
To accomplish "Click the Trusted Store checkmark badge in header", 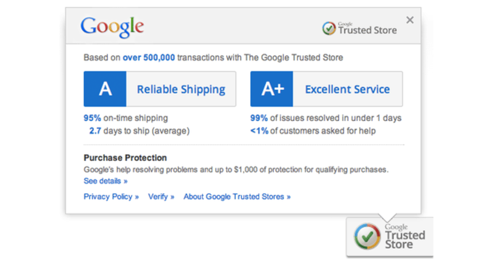I will tap(328, 28).
